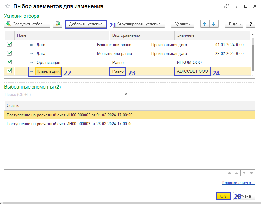Click Сгруппировать условия button

[139, 24]
